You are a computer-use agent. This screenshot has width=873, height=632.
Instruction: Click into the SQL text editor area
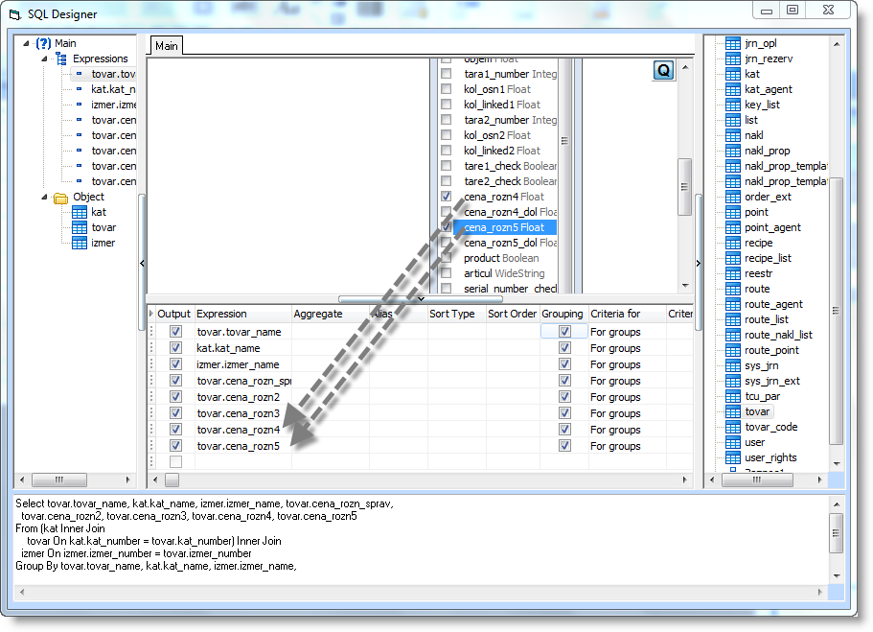[421, 540]
